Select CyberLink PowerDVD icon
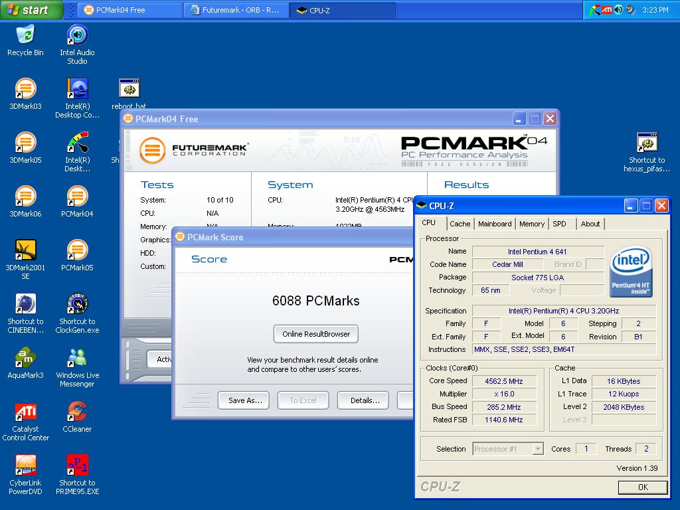 coord(26,474)
